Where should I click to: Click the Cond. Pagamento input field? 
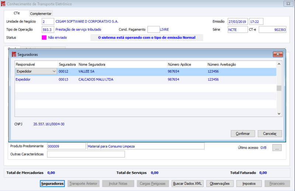153,29
